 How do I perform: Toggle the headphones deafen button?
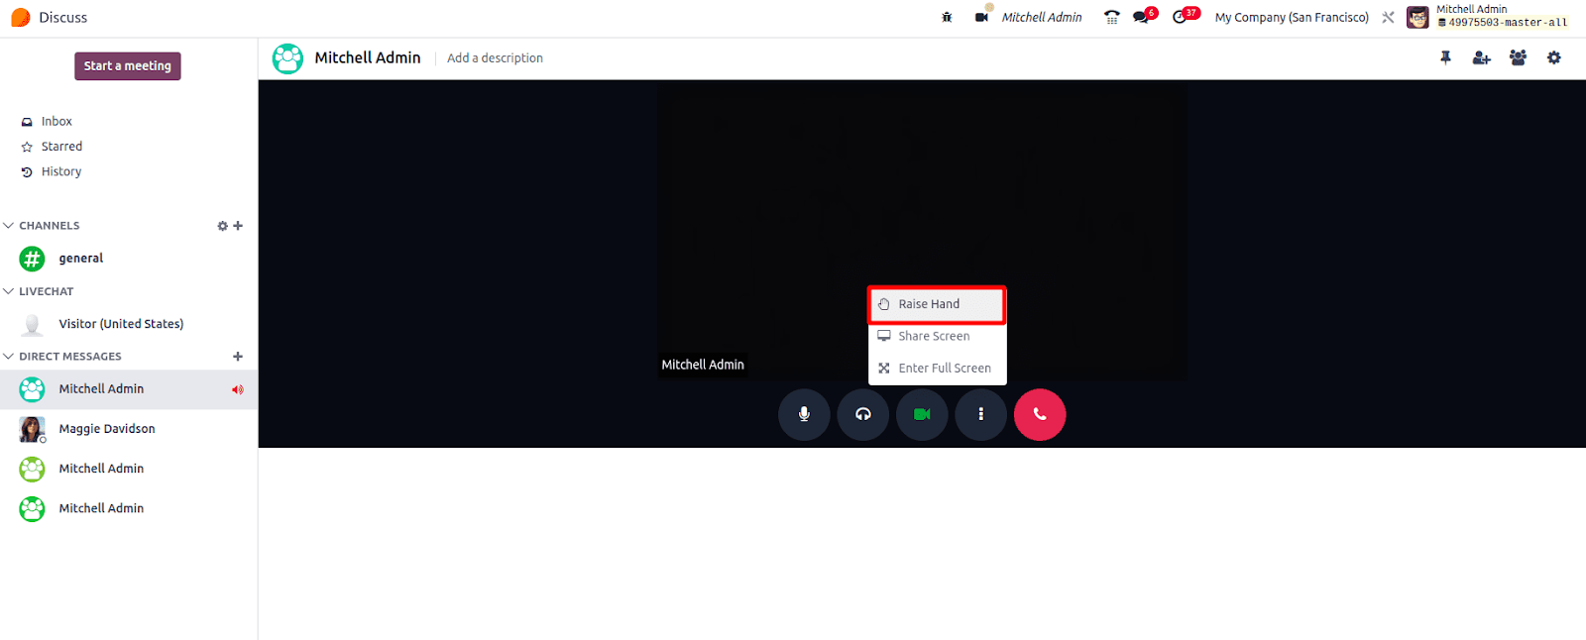(x=863, y=414)
